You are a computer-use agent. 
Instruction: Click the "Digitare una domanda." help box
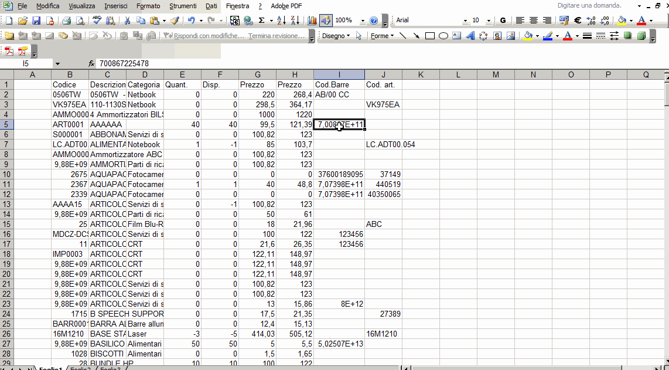pyautogui.click(x=595, y=5)
